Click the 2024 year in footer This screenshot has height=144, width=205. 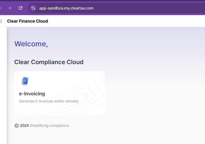pos(24,126)
